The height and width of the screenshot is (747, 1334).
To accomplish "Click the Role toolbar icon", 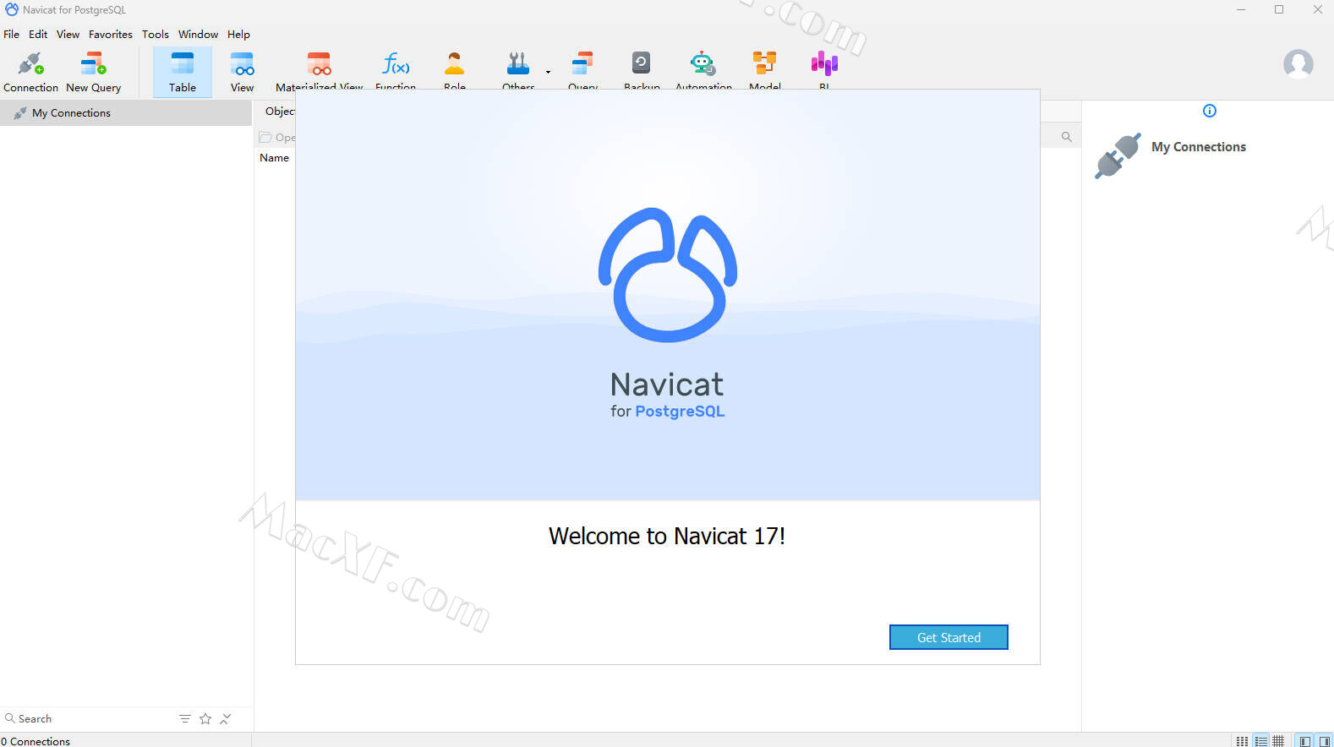I will [454, 68].
